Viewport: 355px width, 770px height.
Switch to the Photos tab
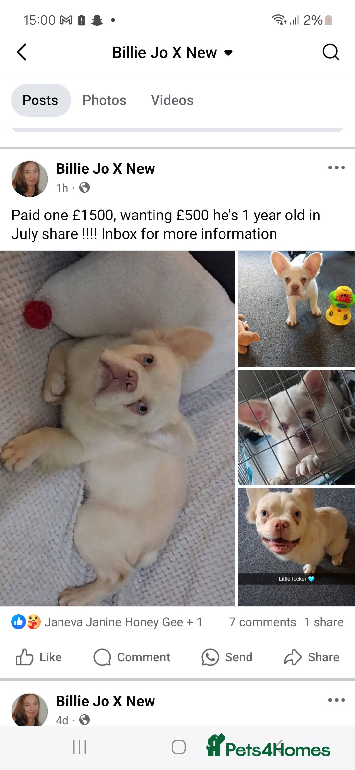coord(104,100)
